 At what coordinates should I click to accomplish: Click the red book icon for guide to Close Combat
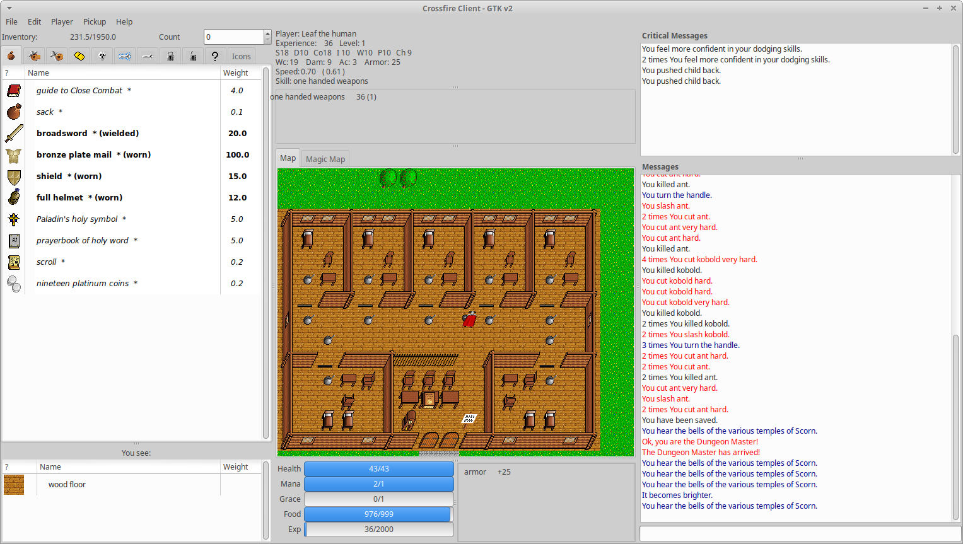(14, 91)
